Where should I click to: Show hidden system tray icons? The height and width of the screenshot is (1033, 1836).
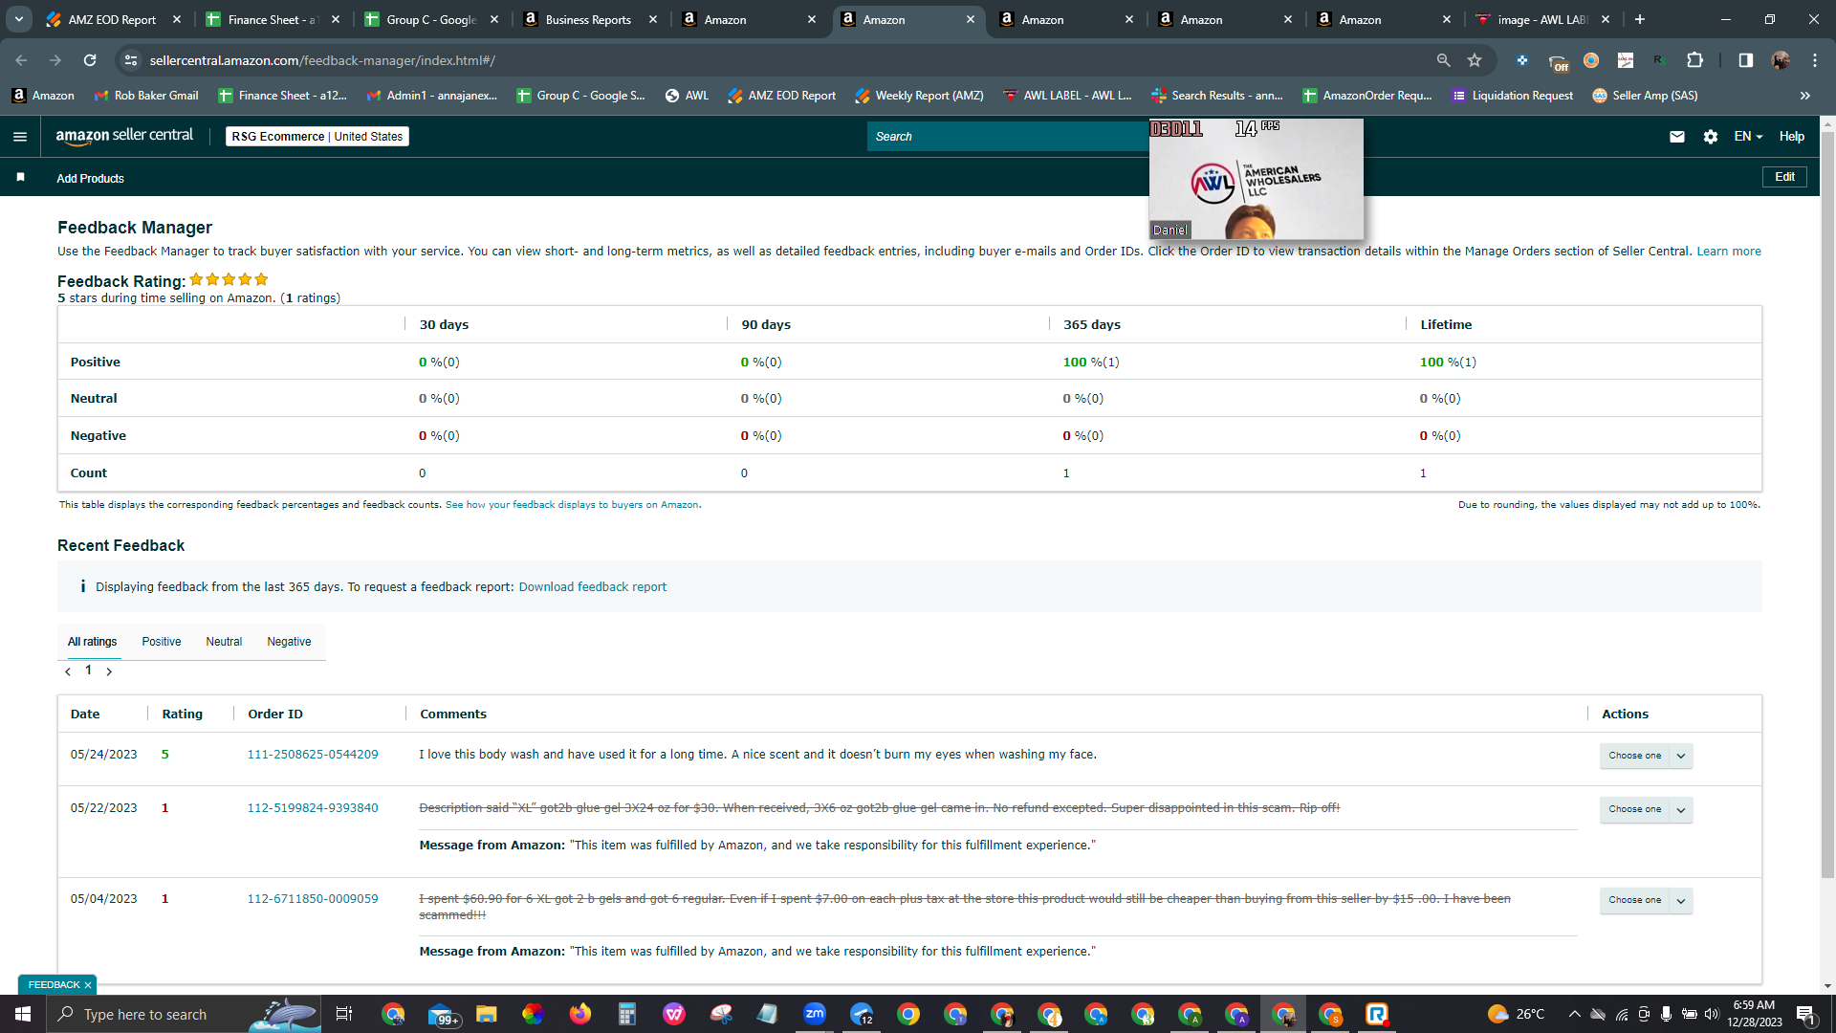(1574, 1014)
